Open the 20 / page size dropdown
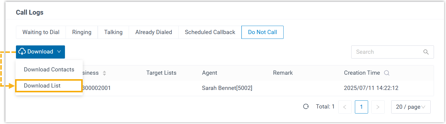Screen dimensions: 446x124 (x=411, y=107)
